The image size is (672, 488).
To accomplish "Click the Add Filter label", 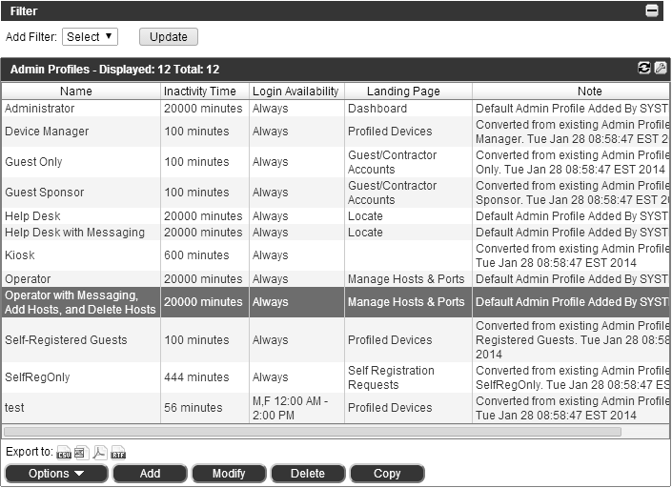I will [x=31, y=37].
